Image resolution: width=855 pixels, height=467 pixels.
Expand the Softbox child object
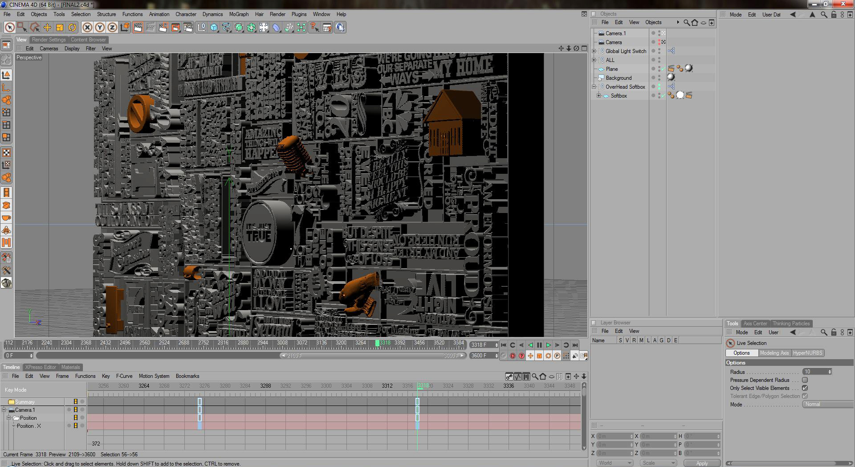click(599, 96)
